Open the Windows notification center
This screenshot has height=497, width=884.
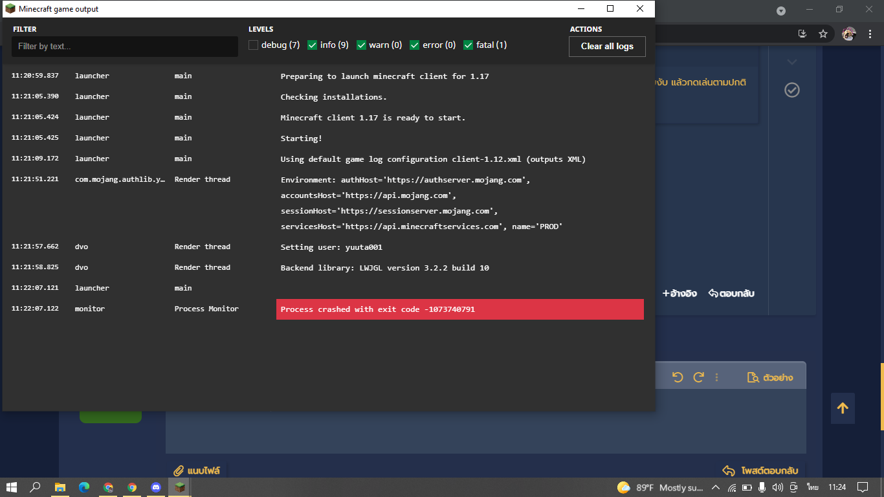pyautogui.click(x=863, y=487)
